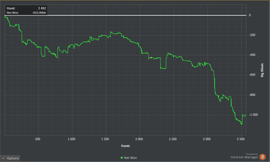This screenshot has width=270, height=162.
Task: Click the vertical Big Blinds axis title
Action: pos(262,70)
